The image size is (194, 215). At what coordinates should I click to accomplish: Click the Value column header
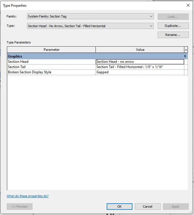(140, 50)
